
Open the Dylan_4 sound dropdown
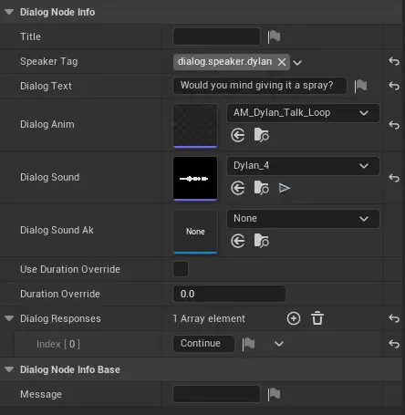click(303, 166)
